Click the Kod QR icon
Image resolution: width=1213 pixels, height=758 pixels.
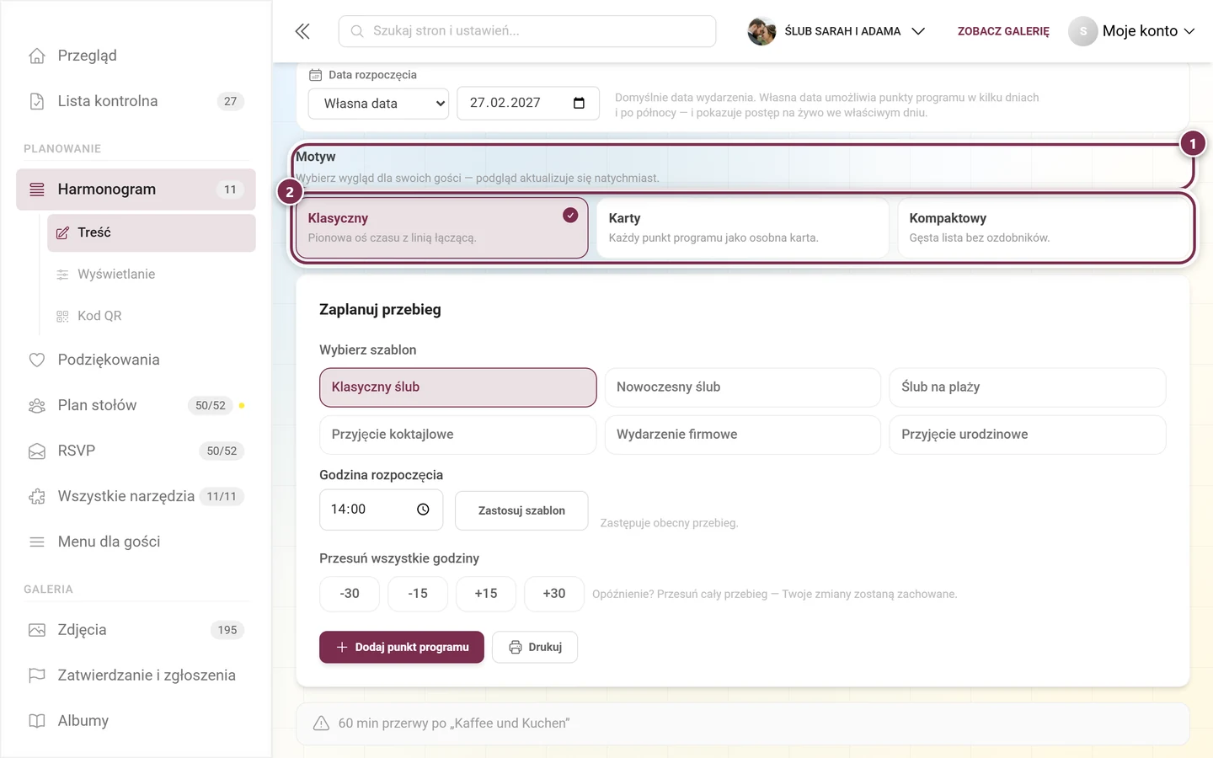click(62, 316)
